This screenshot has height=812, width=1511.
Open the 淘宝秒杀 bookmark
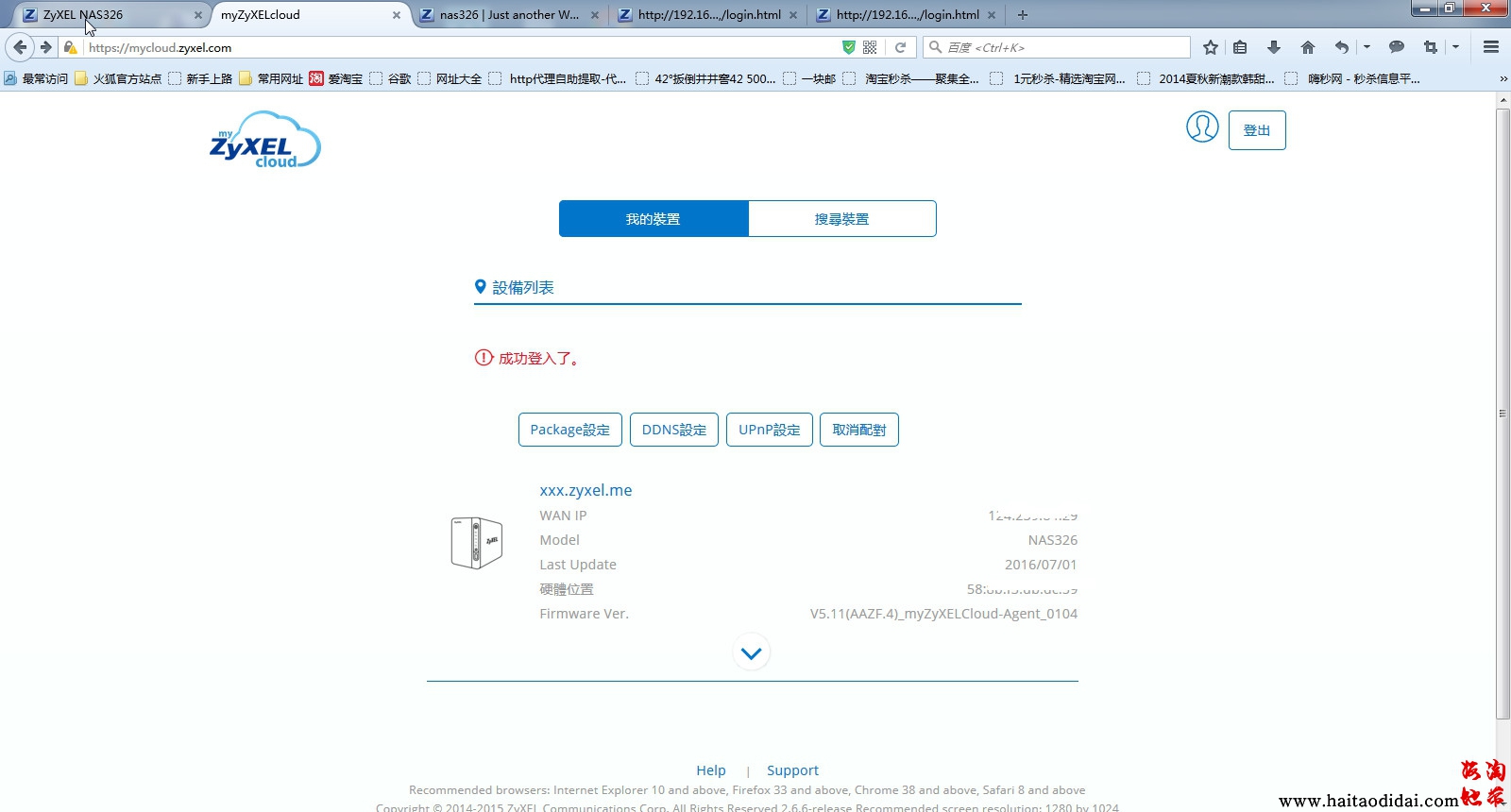click(x=910, y=78)
